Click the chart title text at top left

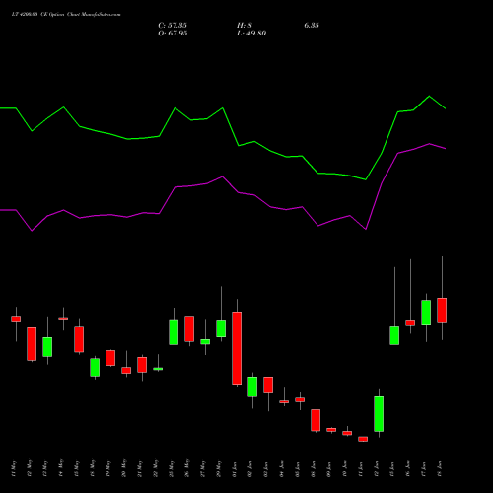(x=66, y=15)
